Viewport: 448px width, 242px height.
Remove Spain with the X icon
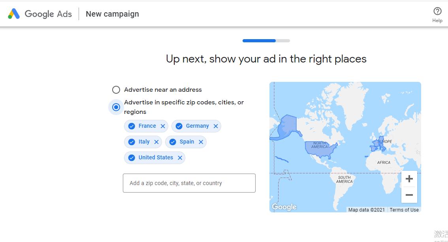(201, 142)
